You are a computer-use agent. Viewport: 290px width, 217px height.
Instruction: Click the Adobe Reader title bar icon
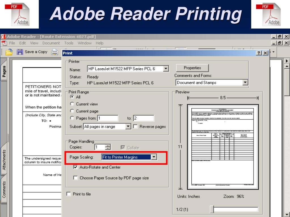[3, 36]
